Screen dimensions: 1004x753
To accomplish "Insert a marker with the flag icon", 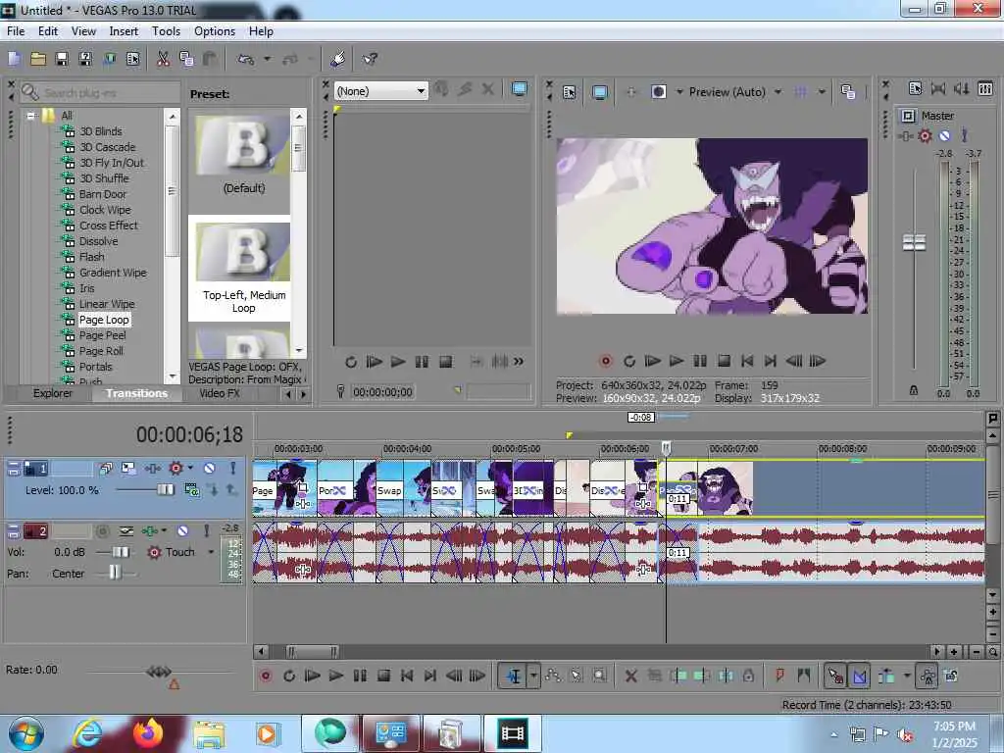I will (x=779, y=676).
